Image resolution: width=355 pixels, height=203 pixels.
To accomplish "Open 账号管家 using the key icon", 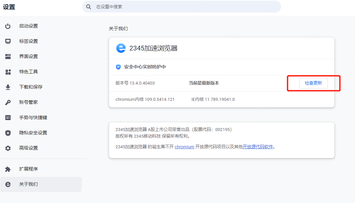I will (8, 102).
